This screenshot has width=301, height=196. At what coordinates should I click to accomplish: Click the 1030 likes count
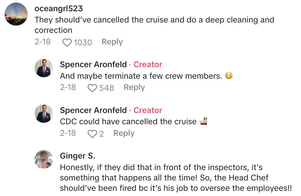point(83,43)
